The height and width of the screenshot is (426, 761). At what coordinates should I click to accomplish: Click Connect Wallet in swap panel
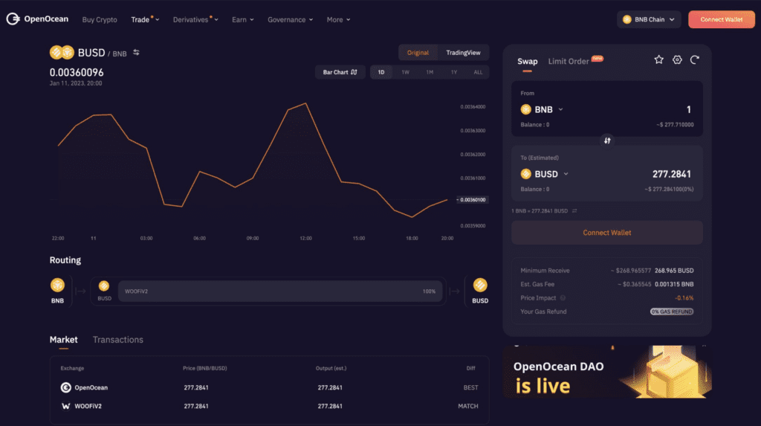click(x=606, y=233)
